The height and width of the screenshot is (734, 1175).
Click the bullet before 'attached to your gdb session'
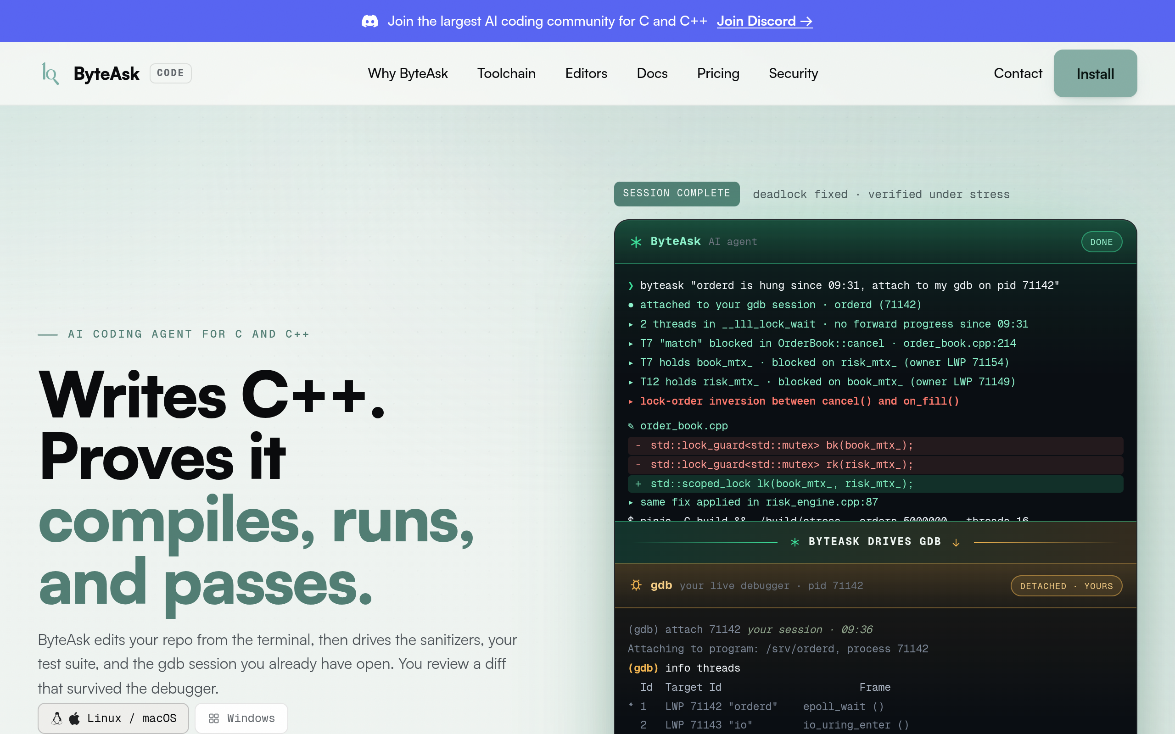(631, 305)
